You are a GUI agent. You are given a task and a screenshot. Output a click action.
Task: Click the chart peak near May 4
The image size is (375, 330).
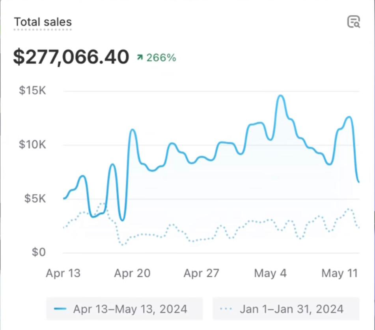281,96
